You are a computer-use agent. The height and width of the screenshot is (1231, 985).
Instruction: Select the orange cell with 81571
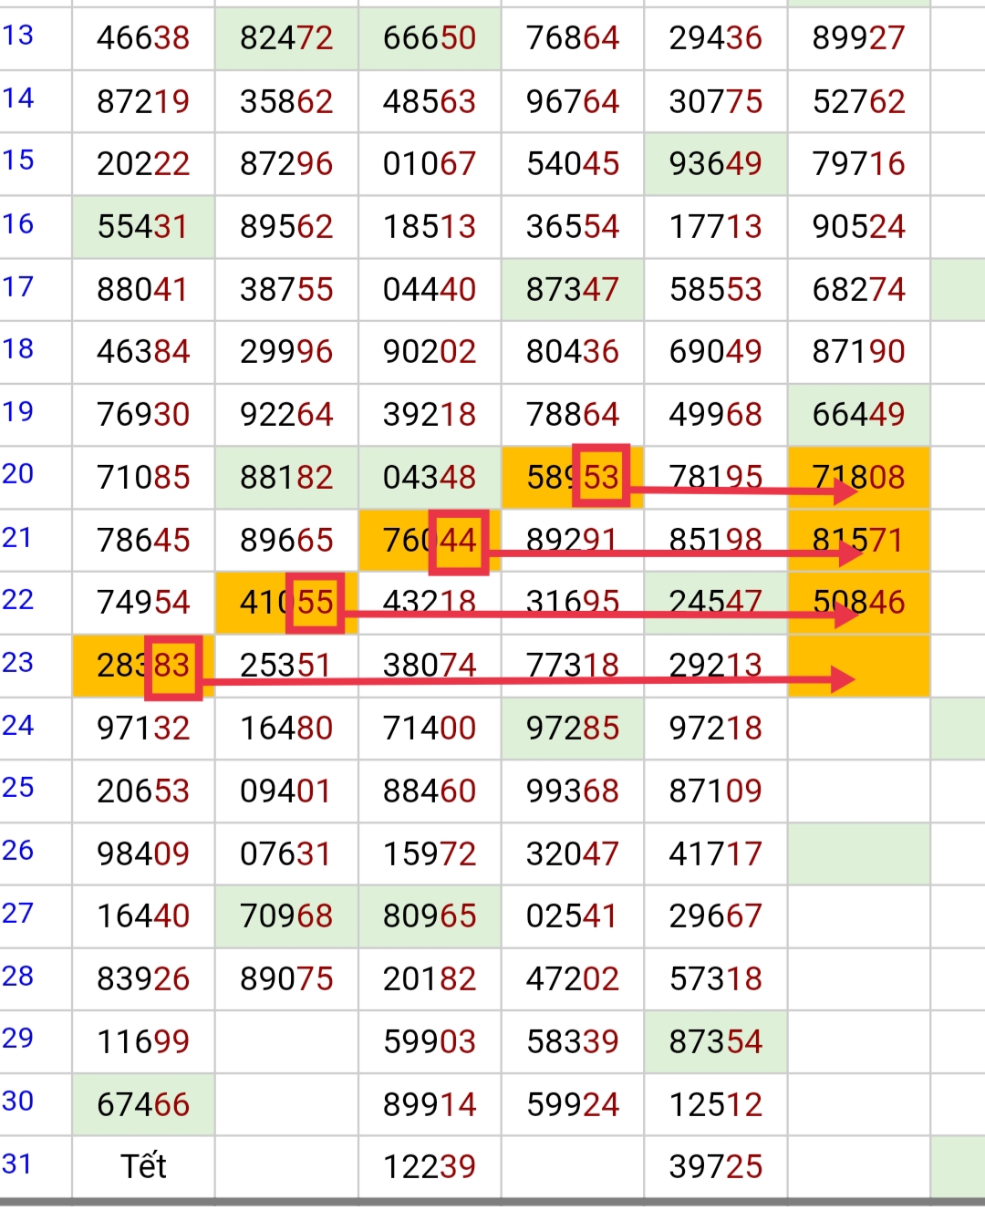point(858,540)
